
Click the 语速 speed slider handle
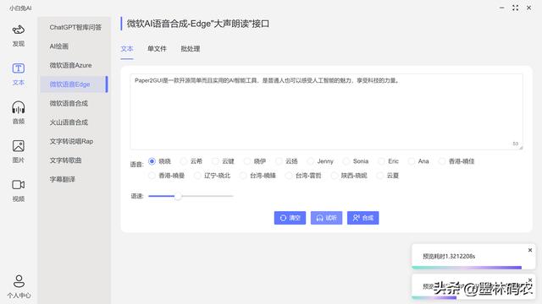(178, 196)
